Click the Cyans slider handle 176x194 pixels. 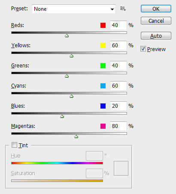pos(71,96)
